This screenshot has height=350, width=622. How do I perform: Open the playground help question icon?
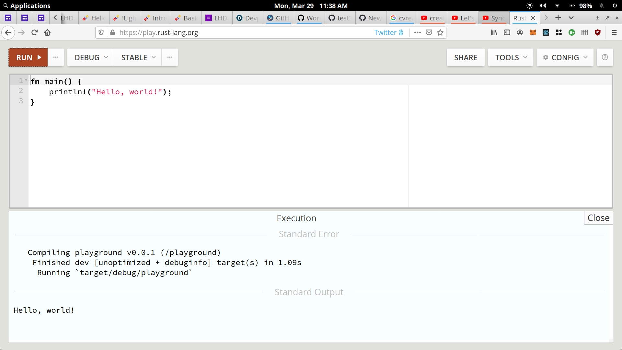point(605,57)
